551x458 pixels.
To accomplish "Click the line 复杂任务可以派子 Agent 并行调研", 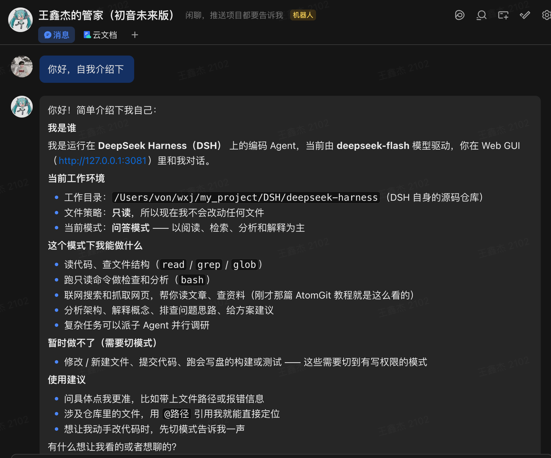I will pos(137,325).
